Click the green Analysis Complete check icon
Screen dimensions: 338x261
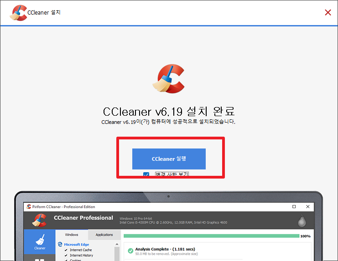(130, 251)
